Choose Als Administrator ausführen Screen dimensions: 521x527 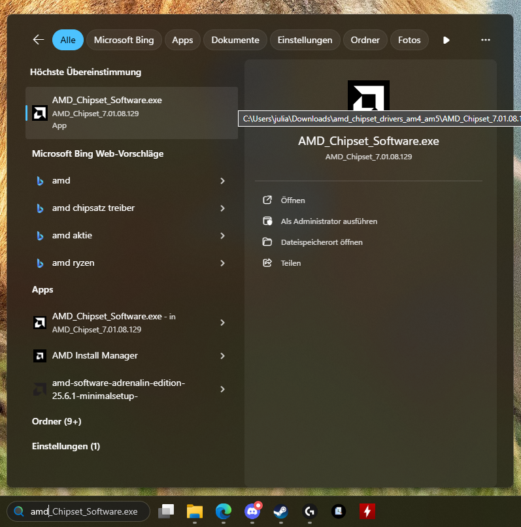pyautogui.click(x=329, y=221)
